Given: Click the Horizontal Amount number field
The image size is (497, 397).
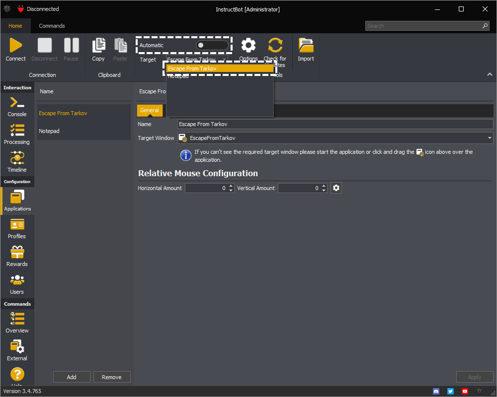Looking at the screenshot, I should click(206, 188).
